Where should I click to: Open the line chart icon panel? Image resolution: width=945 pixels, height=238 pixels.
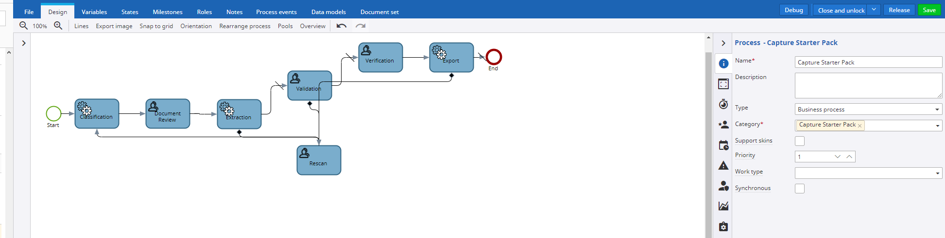click(x=723, y=206)
